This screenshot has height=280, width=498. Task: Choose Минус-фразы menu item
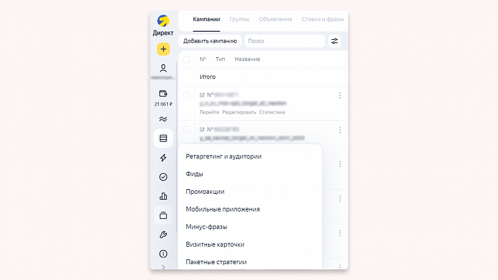pyautogui.click(x=206, y=227)
